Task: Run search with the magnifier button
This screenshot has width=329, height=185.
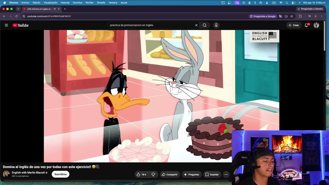Action: [205, 25]
